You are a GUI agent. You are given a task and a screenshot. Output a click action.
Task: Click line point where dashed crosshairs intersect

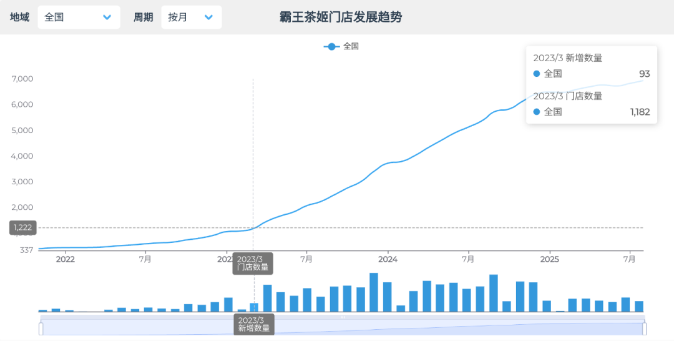click(253, 227)
